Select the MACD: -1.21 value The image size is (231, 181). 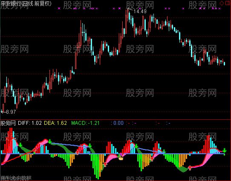[x=85, y=123]
